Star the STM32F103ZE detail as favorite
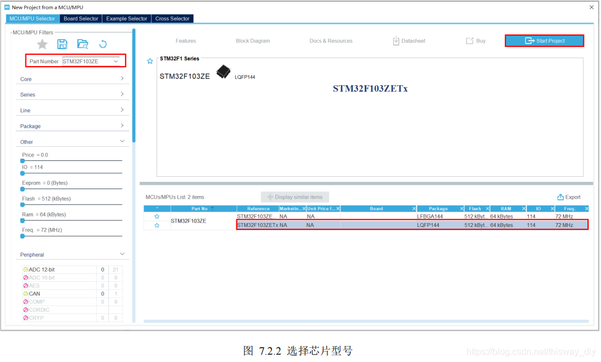The width and height of the screenshot is (601, 362). coord(150,61)
